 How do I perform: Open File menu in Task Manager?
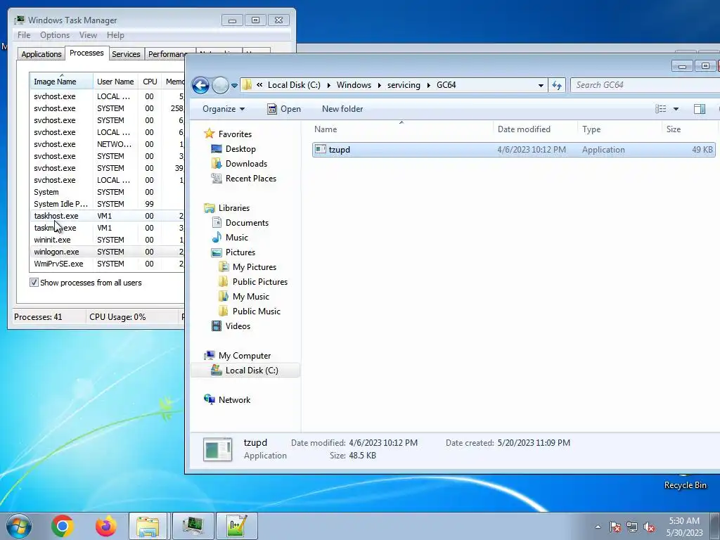(x=24, y=35)
